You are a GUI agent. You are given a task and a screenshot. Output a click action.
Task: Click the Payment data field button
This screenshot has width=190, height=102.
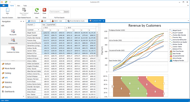tap(31, 25)
